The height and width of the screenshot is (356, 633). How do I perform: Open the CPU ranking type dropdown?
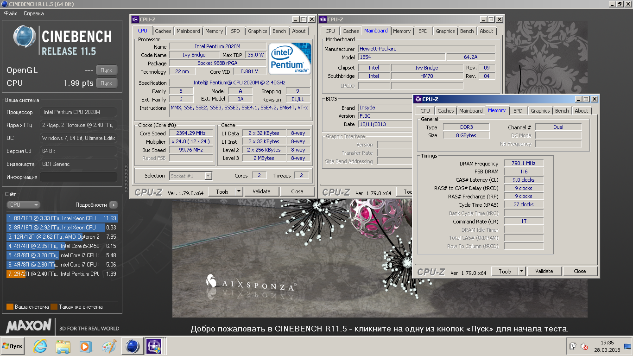pos(23,205)
